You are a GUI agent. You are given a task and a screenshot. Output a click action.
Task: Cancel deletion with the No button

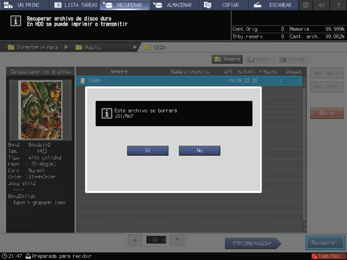pyautogui.click(x=199, y=151)
